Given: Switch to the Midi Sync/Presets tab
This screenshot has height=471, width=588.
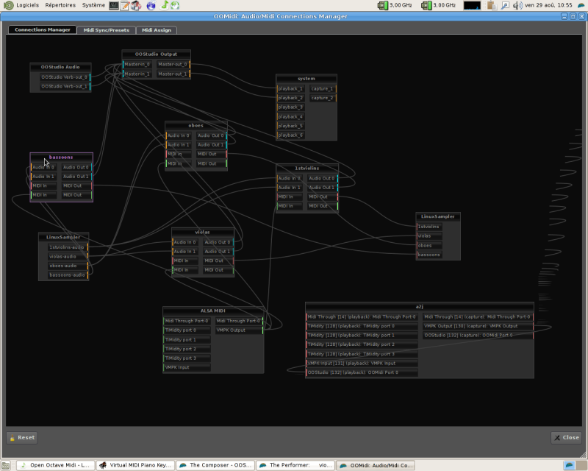Looking at the screenshot, I should click(106, 30).
